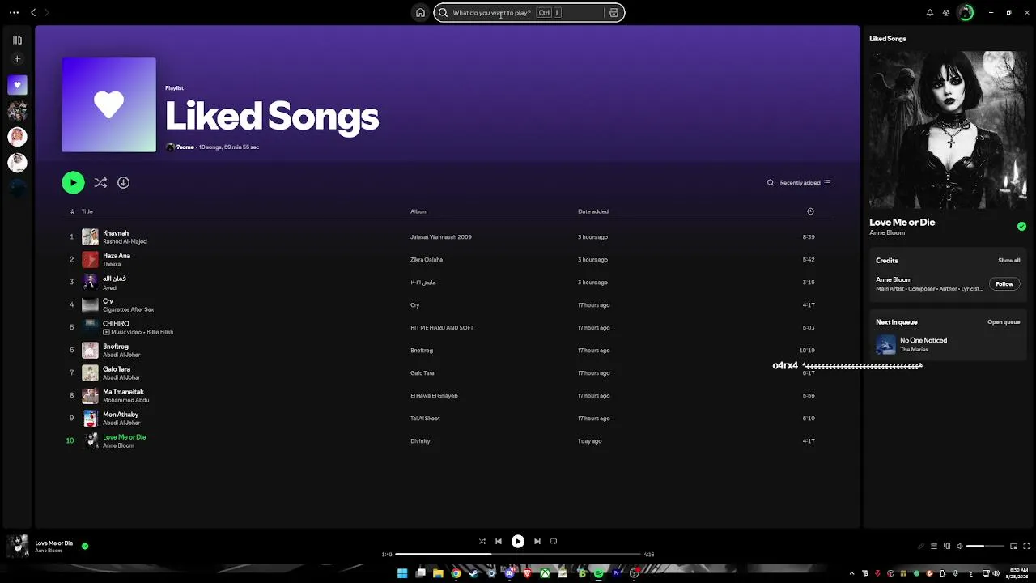Open the Queue panel icon
Image resolution: width=1036 pixels, height=583 pixels.
[933, 547]
